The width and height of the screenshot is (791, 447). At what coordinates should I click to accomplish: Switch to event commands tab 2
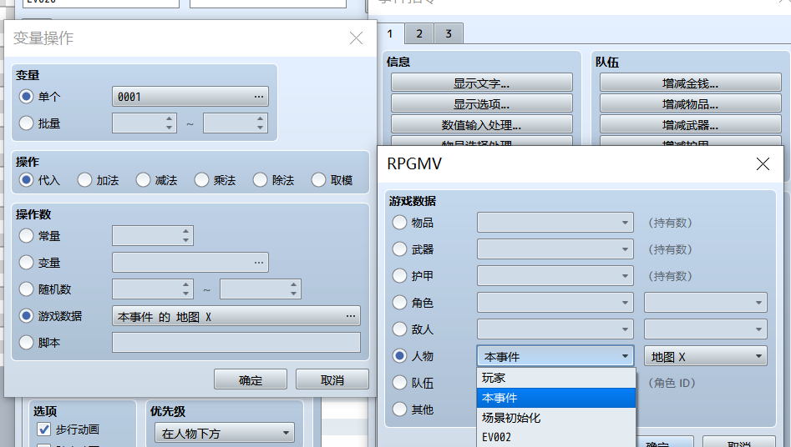pos(419,33)
